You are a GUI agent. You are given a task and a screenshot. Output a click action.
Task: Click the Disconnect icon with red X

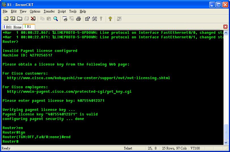click(x=33, y=19)
